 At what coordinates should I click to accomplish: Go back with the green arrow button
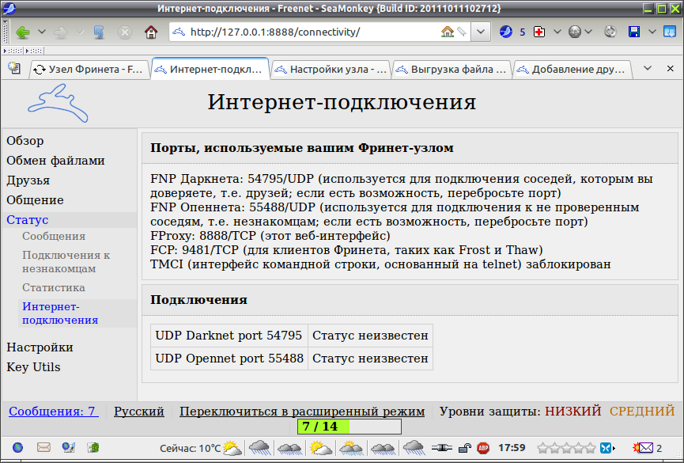pos(23,32)
